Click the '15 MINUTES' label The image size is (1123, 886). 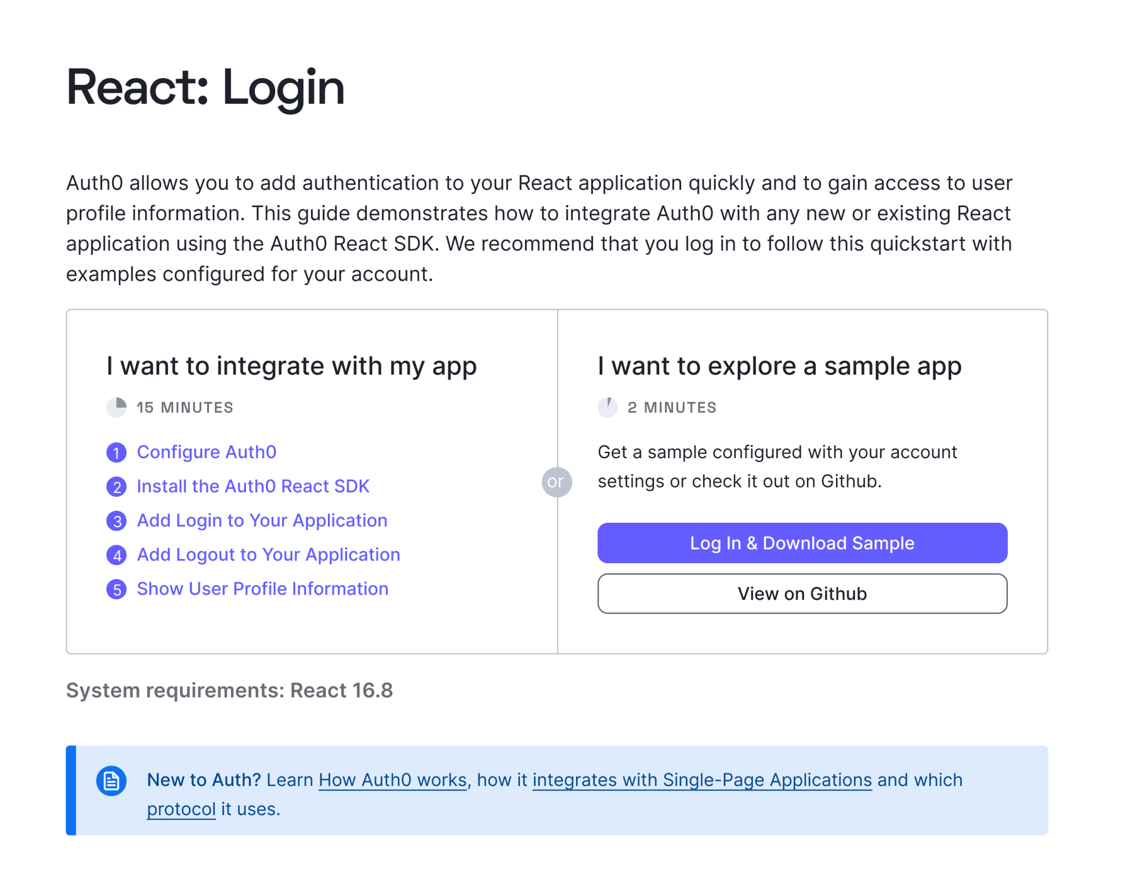pos(185,408)
